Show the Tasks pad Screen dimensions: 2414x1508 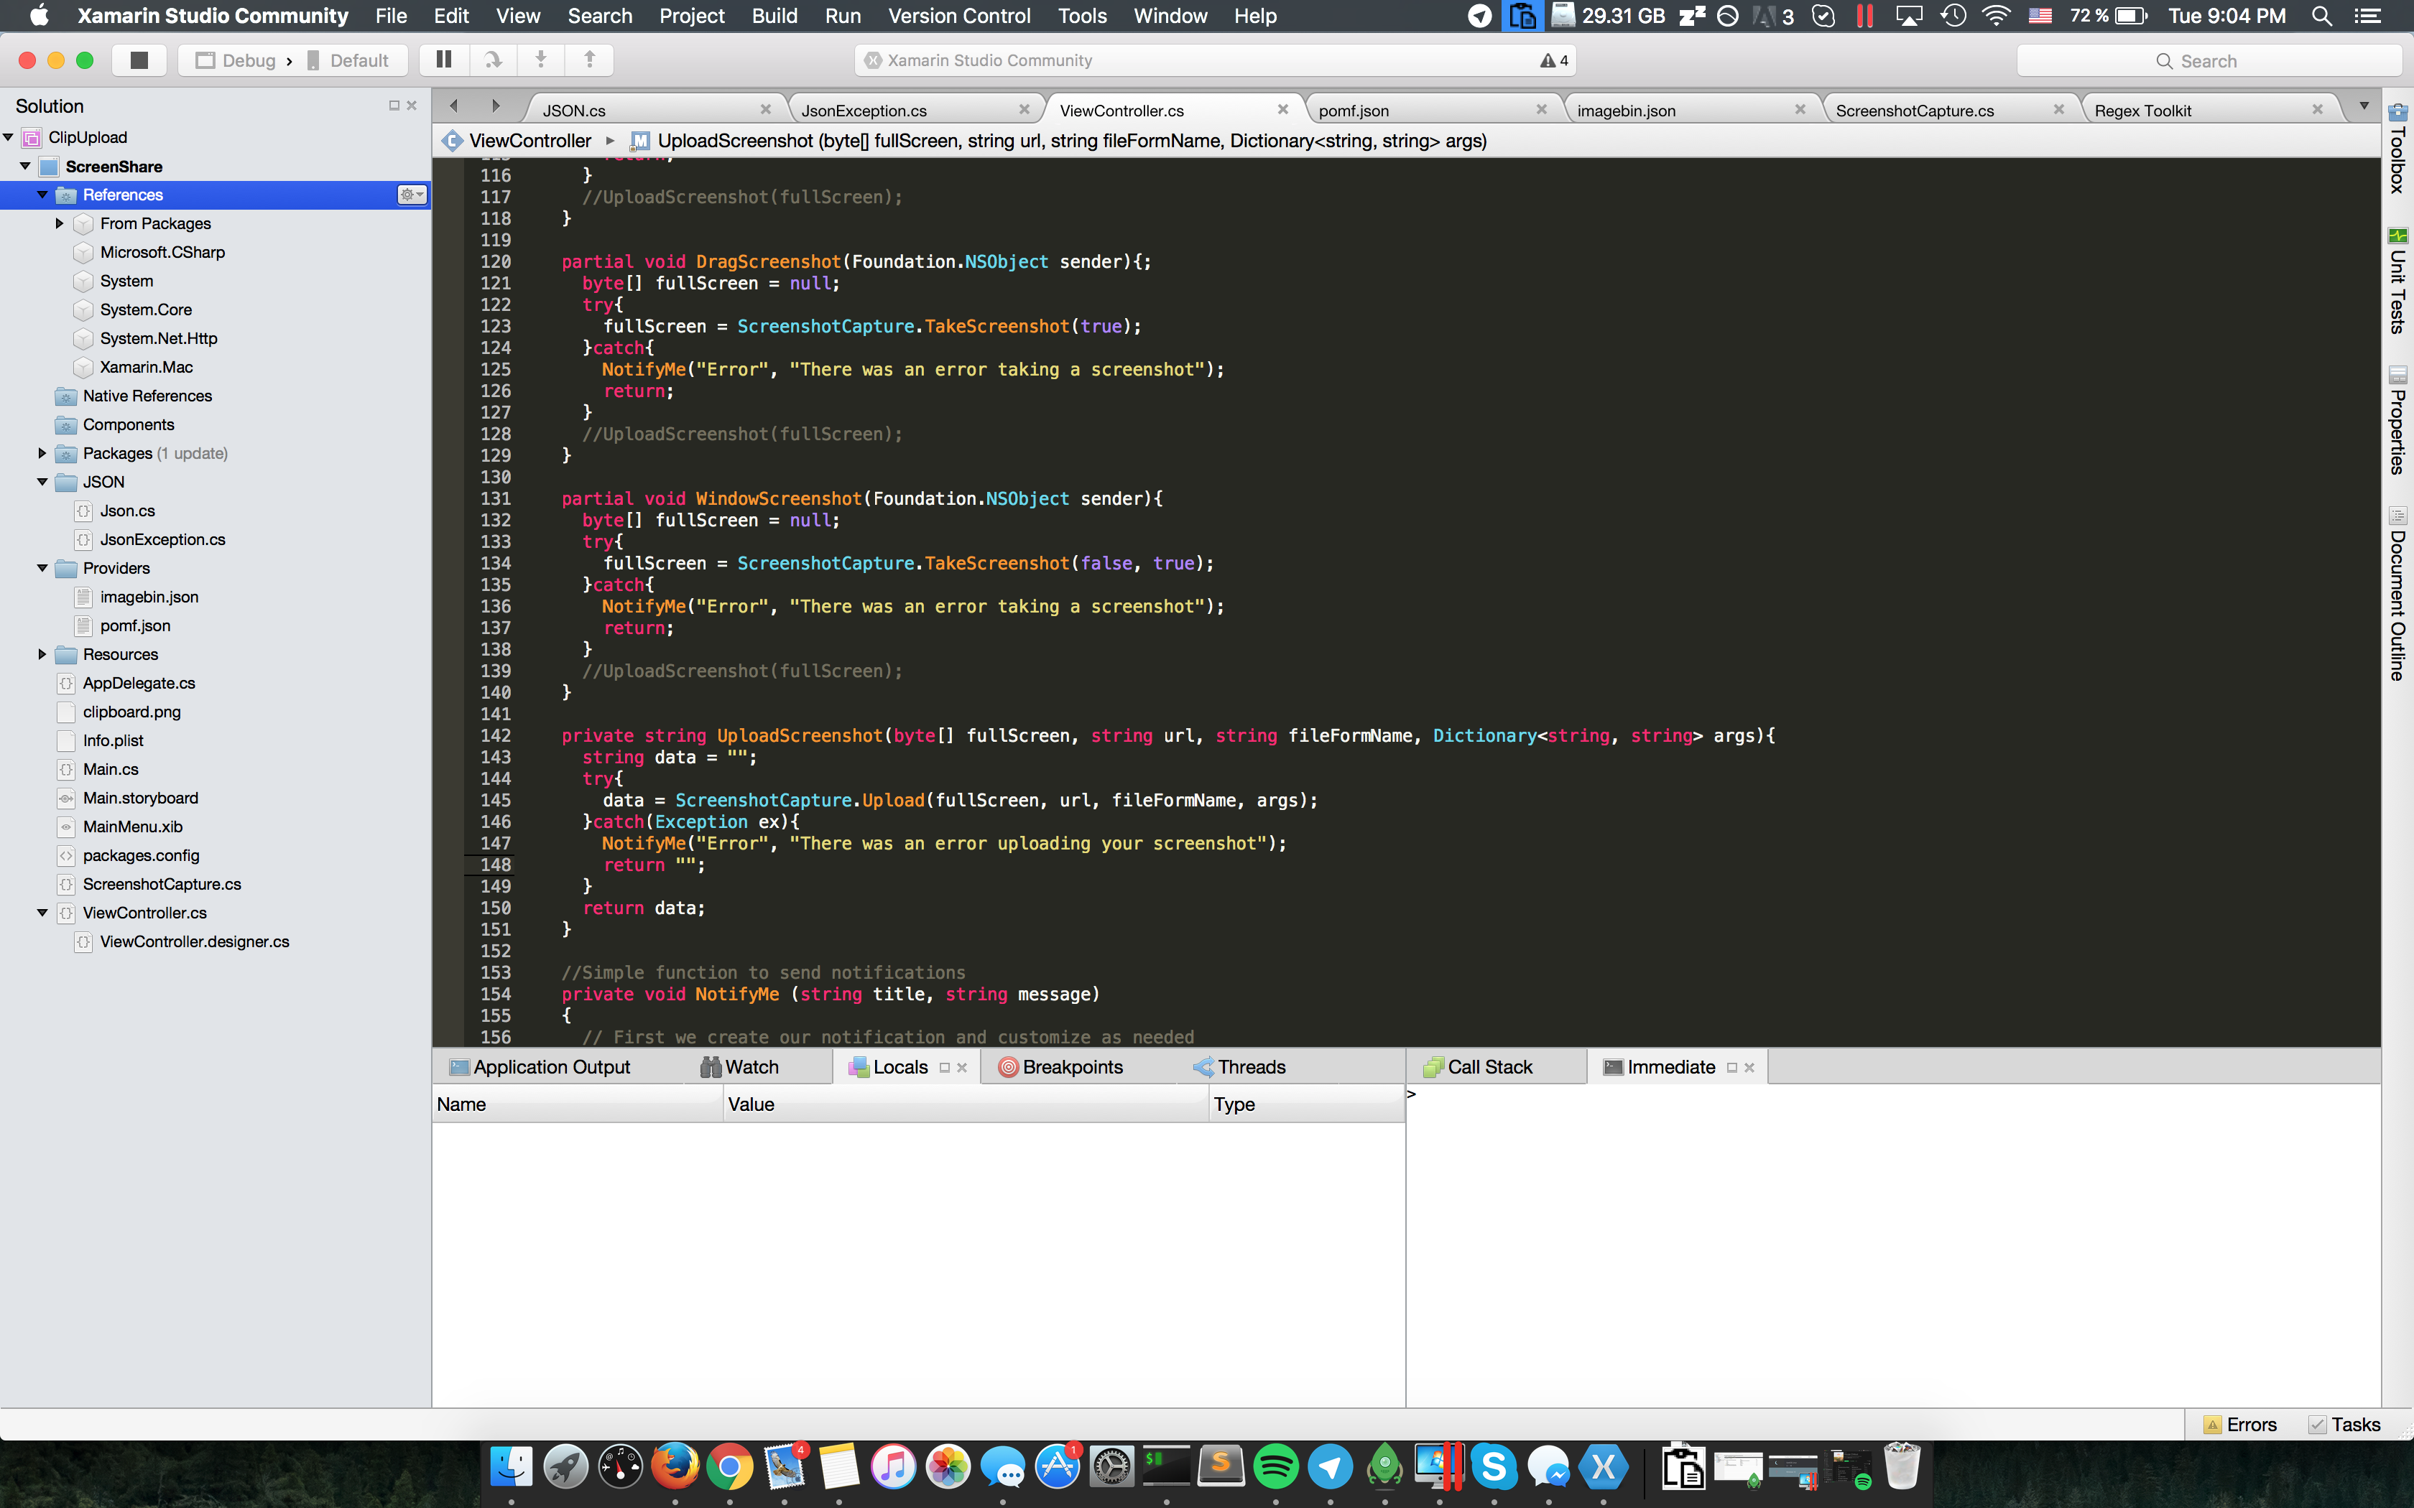(x=2344, y=1424)
